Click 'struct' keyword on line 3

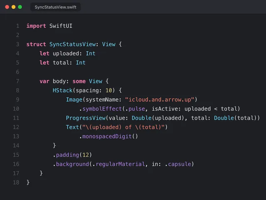36,45
